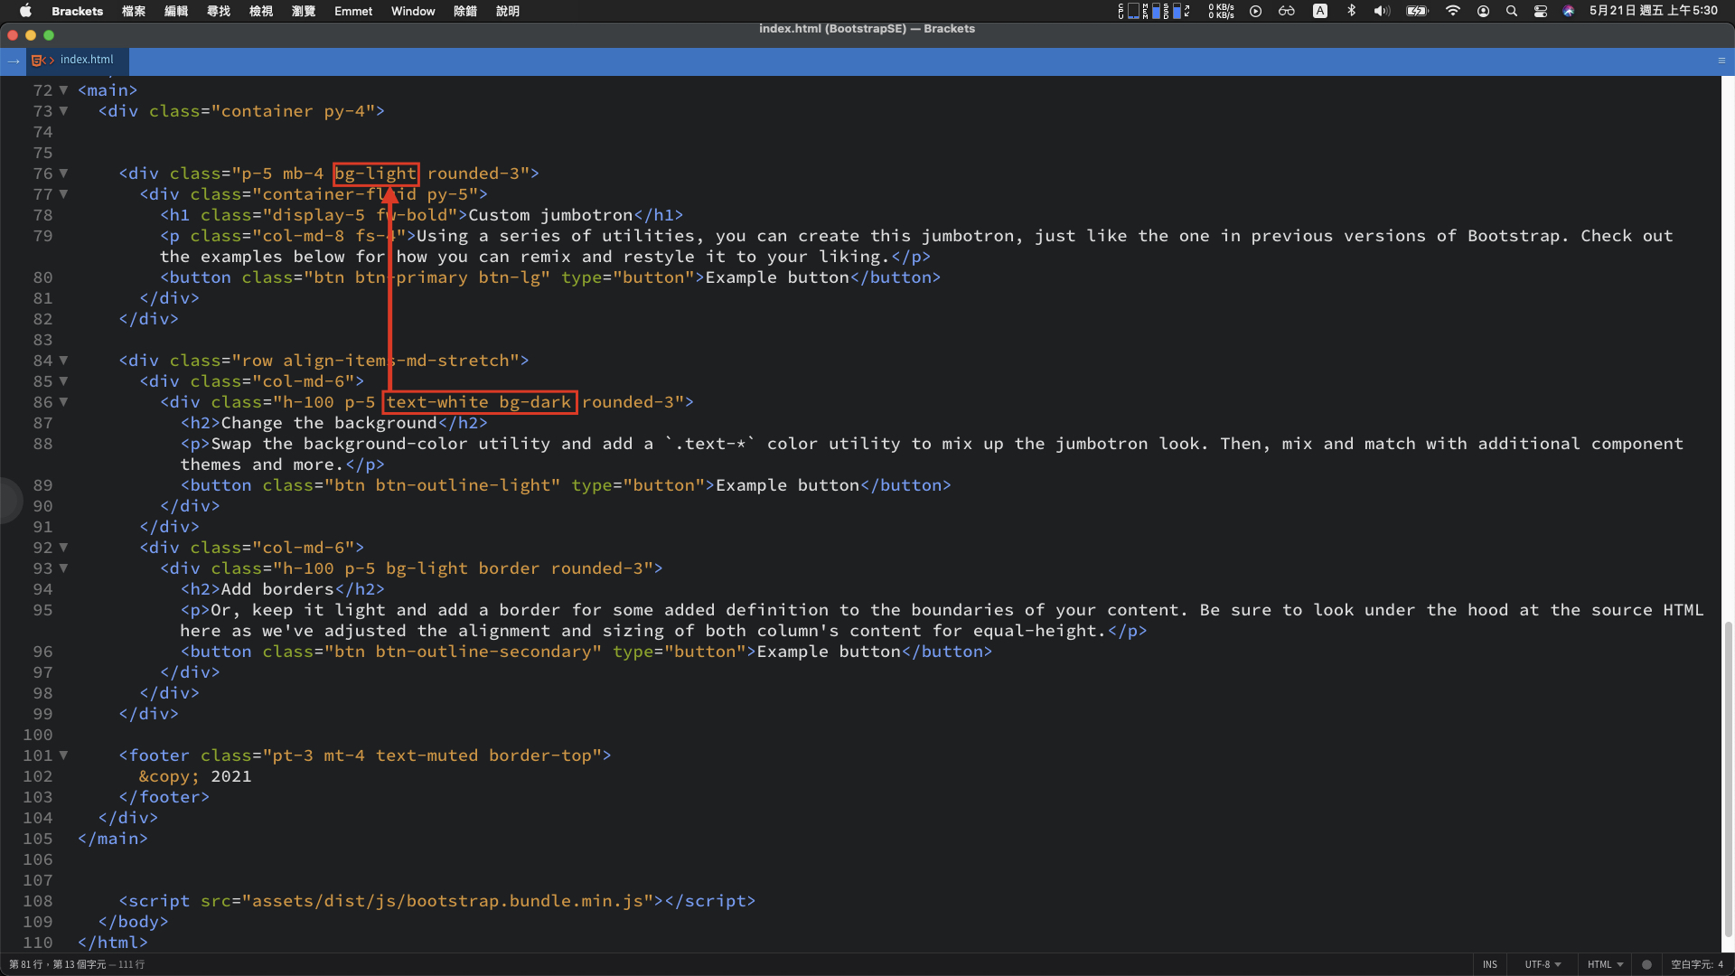Open the 尋找 menu

219,11
